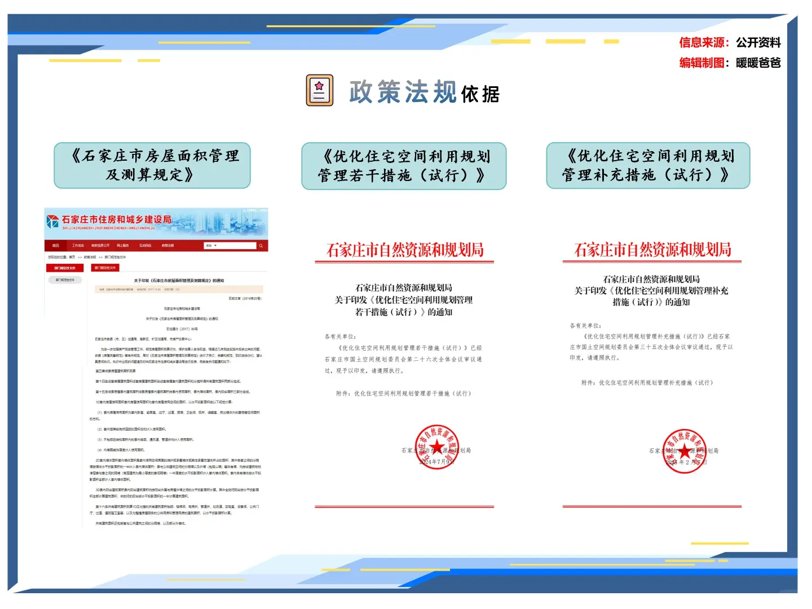This screenshot has width=812, height=609.
Task: Click the text 信息来源：公开资料
Action: [730, 42]
